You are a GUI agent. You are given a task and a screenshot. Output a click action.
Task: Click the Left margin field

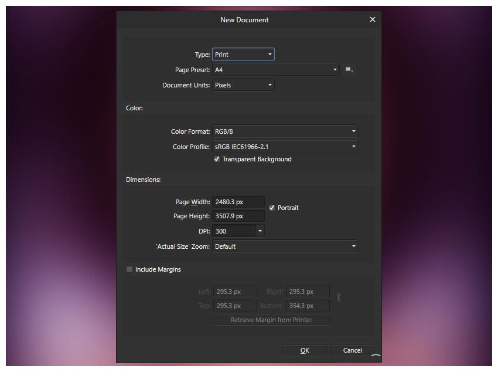(234, 291)
